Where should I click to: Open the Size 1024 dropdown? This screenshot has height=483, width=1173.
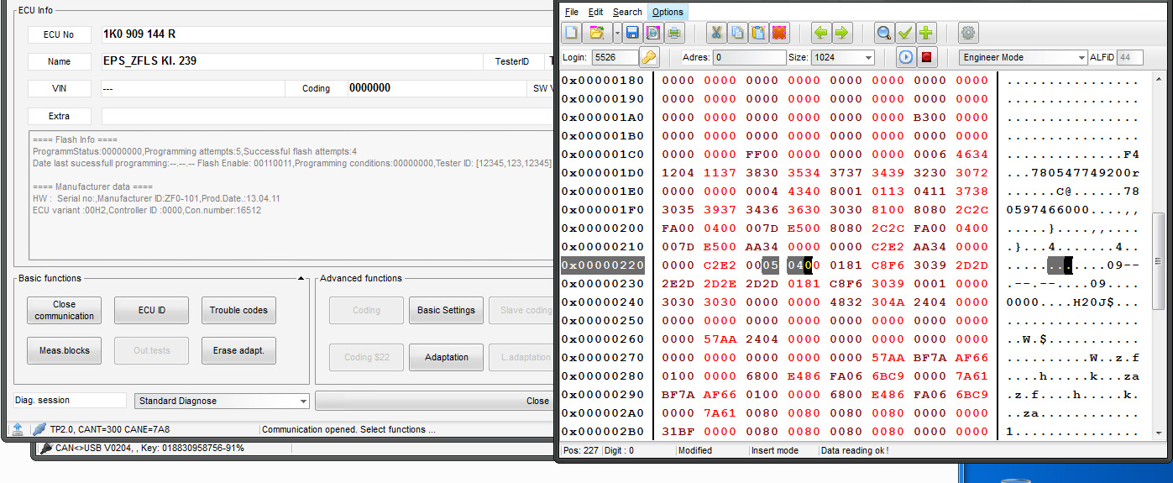click(x=868, y=57)
